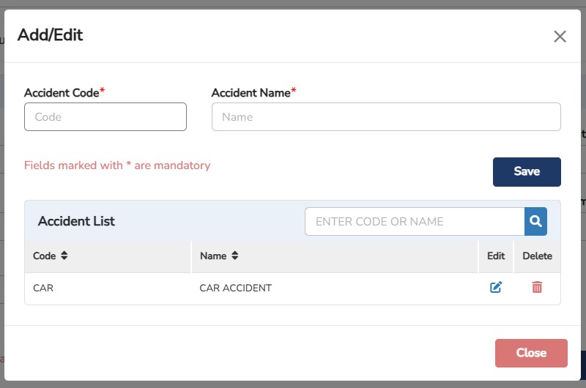Image resolution: width=586 pixels, height=388 pixels.
Task: Focus the Accident Code input field
Action: tap(105, 117)
